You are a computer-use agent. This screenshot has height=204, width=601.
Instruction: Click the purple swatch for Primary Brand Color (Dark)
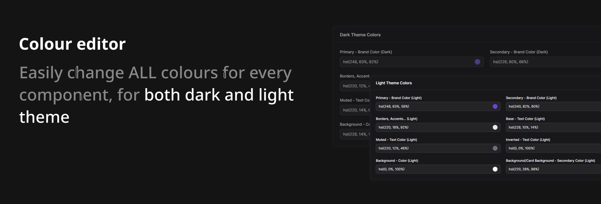[477, 62]
